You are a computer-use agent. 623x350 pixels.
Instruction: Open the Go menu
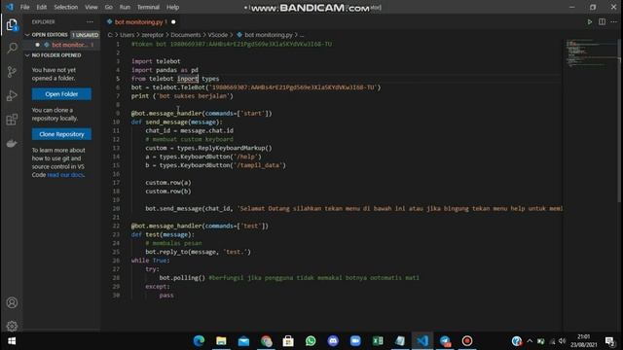108,7
